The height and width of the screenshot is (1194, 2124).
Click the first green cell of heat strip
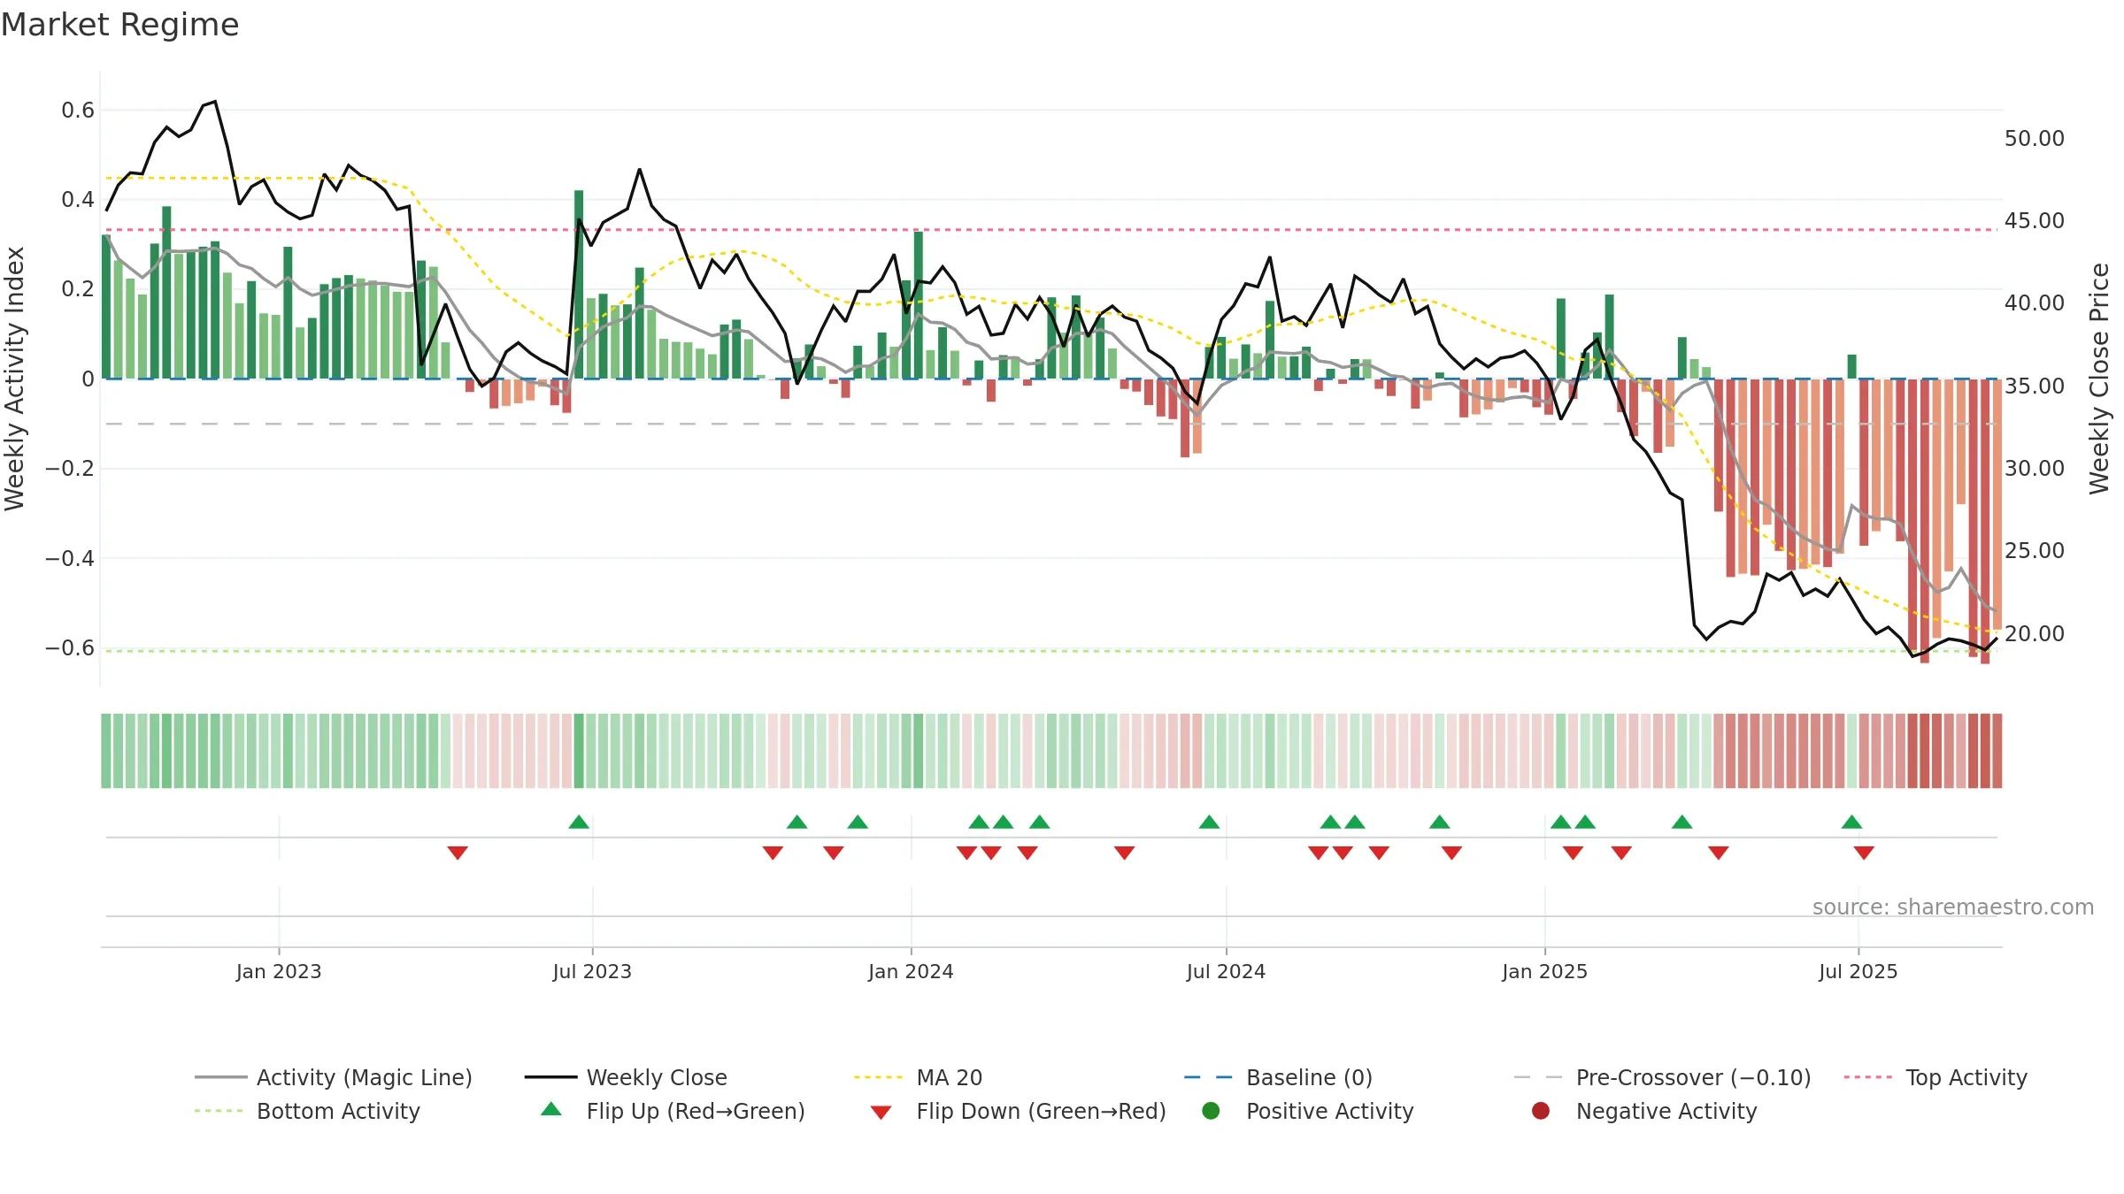coord(106,751)
